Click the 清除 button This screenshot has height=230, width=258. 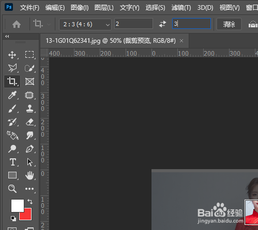click(229, 24)
